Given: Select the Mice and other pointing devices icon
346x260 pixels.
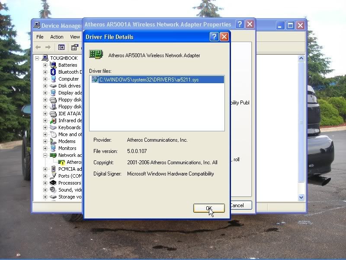Looking at the screenshot, I should click(53, 134).
